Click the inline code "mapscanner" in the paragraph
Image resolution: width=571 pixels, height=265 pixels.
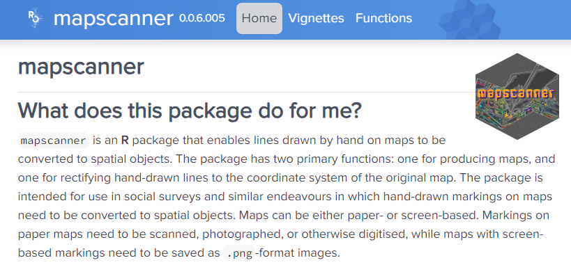tap(54, 140)
